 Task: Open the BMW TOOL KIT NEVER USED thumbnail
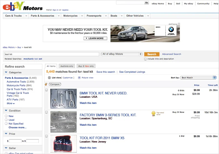[63, 99]
